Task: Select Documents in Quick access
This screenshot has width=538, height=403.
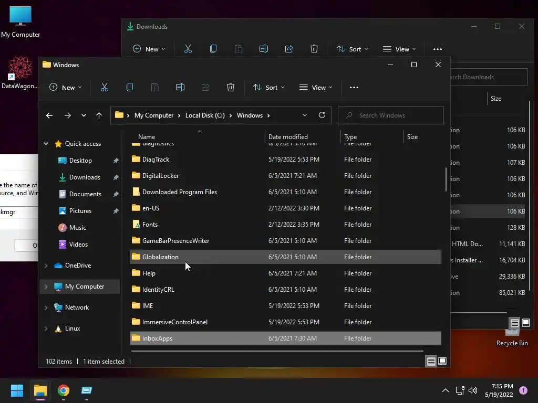Action: pos(86,194)
